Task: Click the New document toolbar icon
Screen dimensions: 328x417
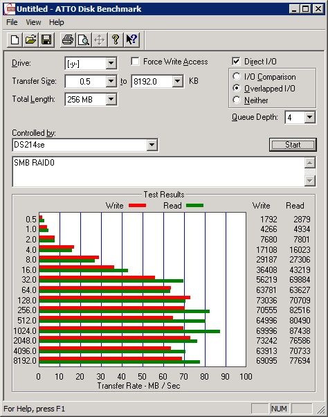Action: [x=15, y=40]
